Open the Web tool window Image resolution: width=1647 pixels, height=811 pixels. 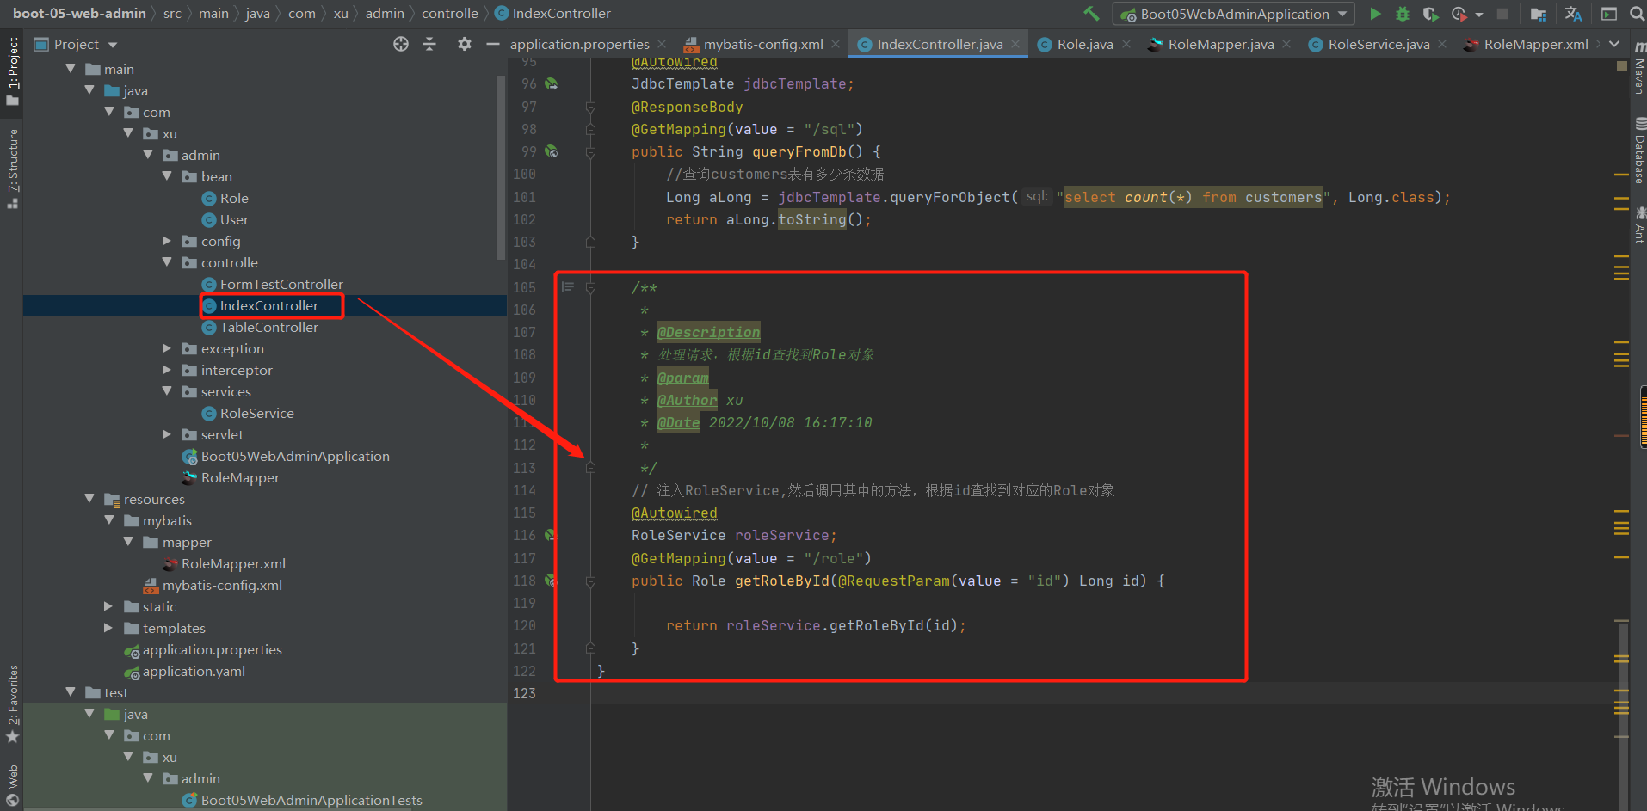pyautogui.click(x=13, y=784)
